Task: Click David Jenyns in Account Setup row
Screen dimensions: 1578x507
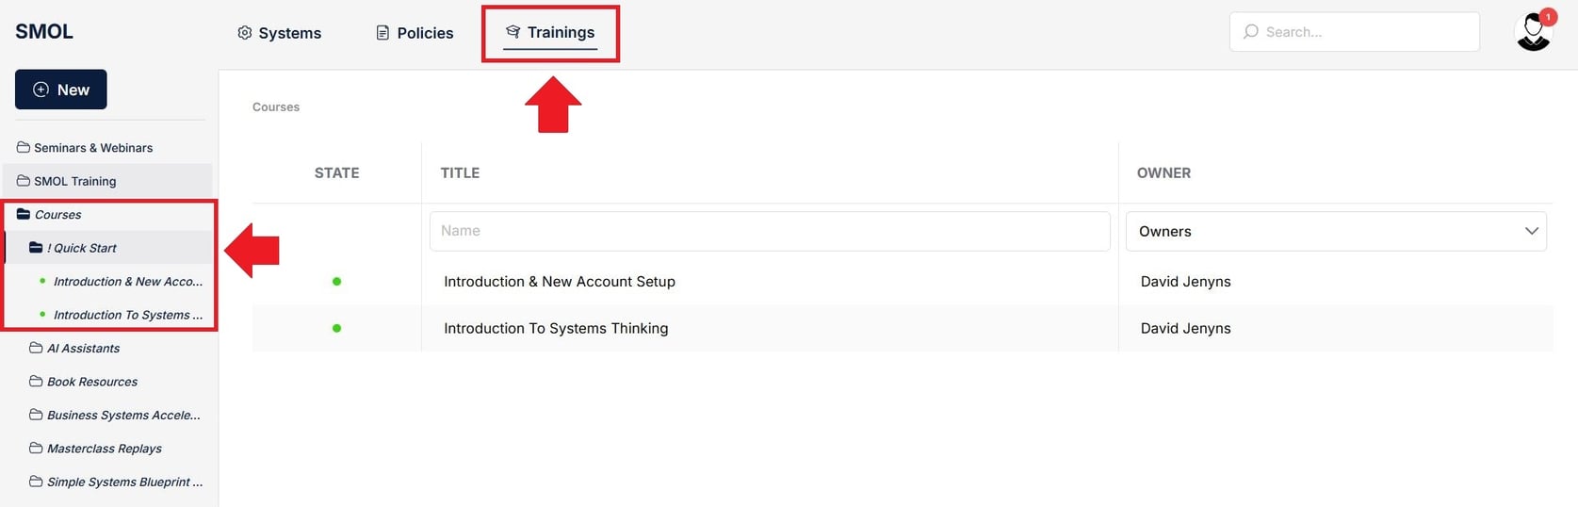Action: click(1185, 281)
